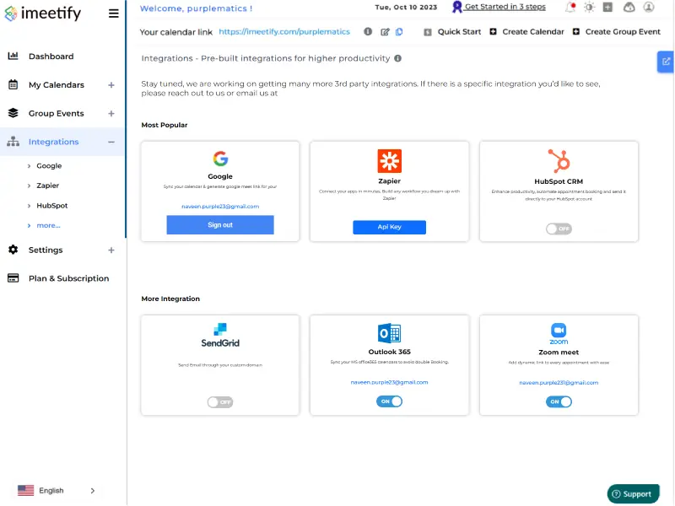Click the Create Group Event plus icon
Viewport: 675px width, 506px height.
coord(576,31)
